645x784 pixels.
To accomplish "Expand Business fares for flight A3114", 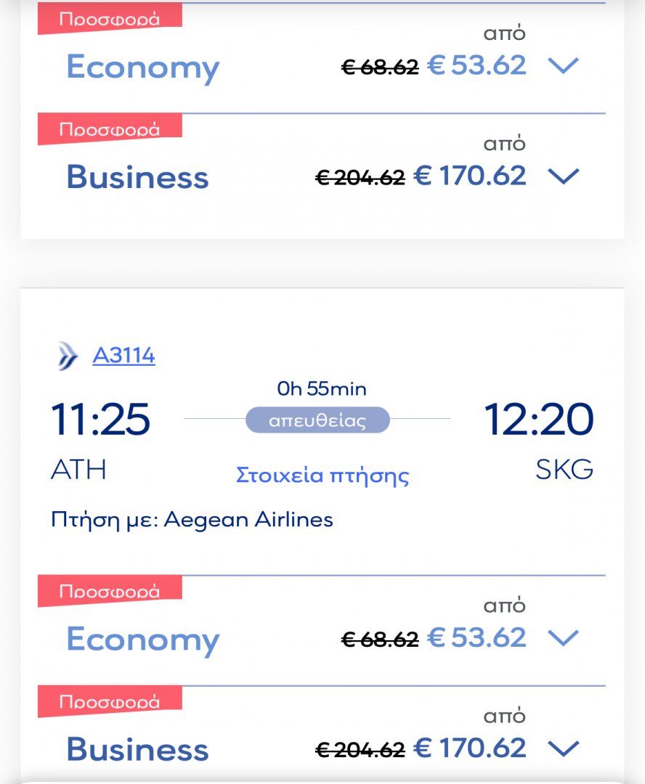I will (x=564, y=748).
